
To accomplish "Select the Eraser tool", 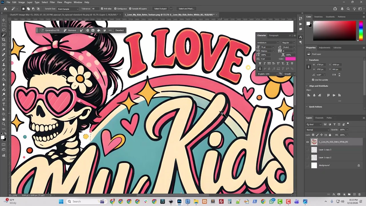I will [4, 74].
